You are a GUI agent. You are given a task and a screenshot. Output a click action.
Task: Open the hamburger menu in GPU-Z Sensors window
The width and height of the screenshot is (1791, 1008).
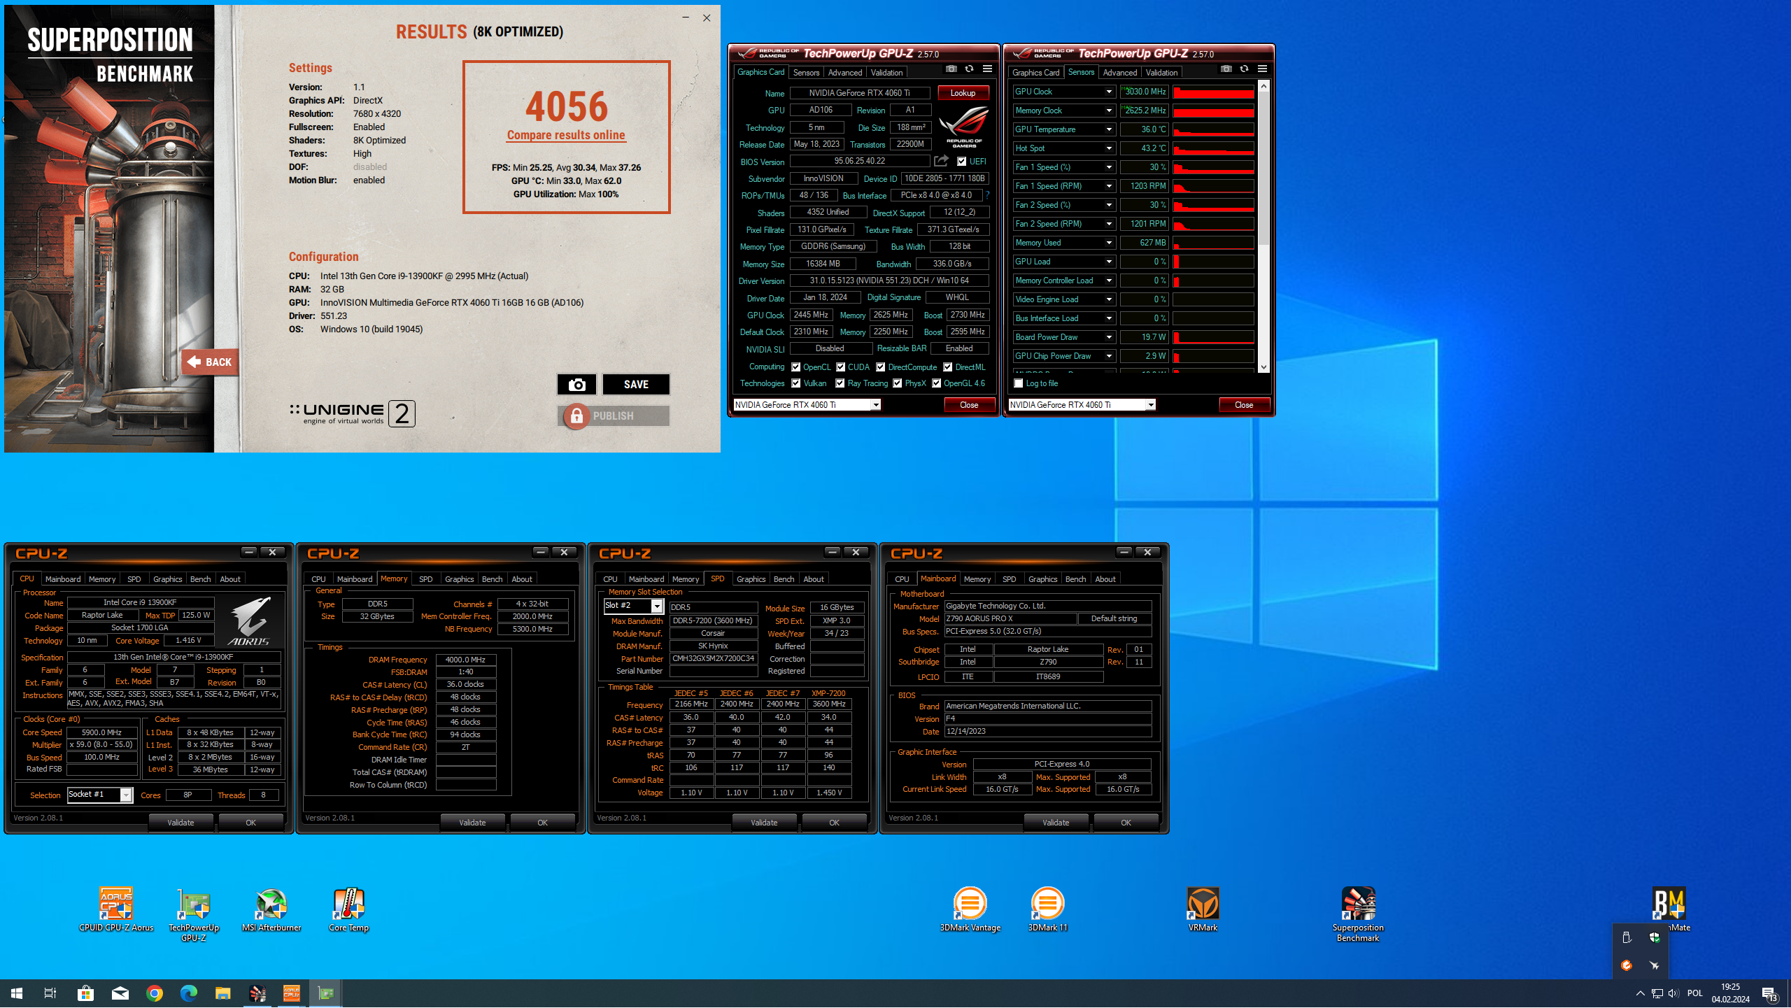(x=1262, y=69)
